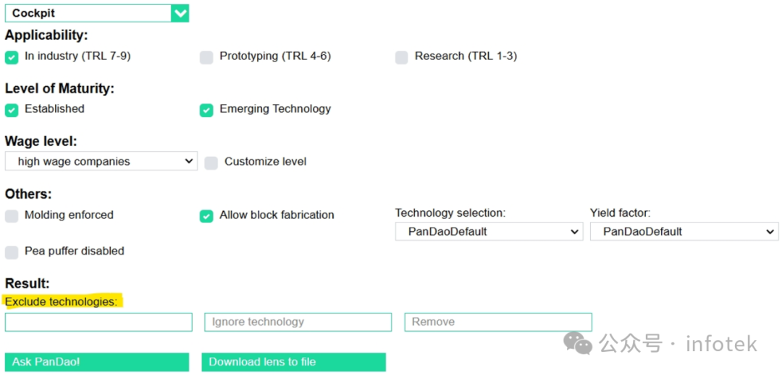Select the Cockpit combo box field

click(x=88, y=13)
